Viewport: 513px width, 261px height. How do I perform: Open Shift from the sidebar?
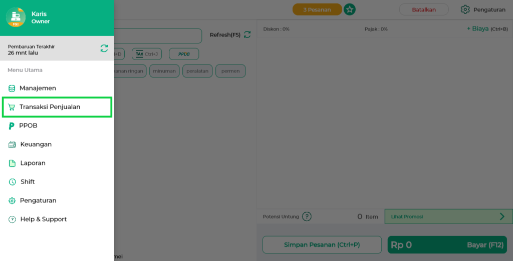pos(28,182)
